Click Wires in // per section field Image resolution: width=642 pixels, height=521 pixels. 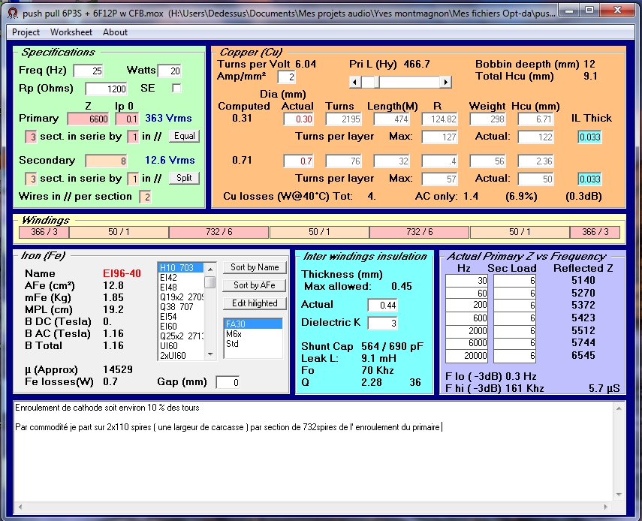click(x=146, y=197)
